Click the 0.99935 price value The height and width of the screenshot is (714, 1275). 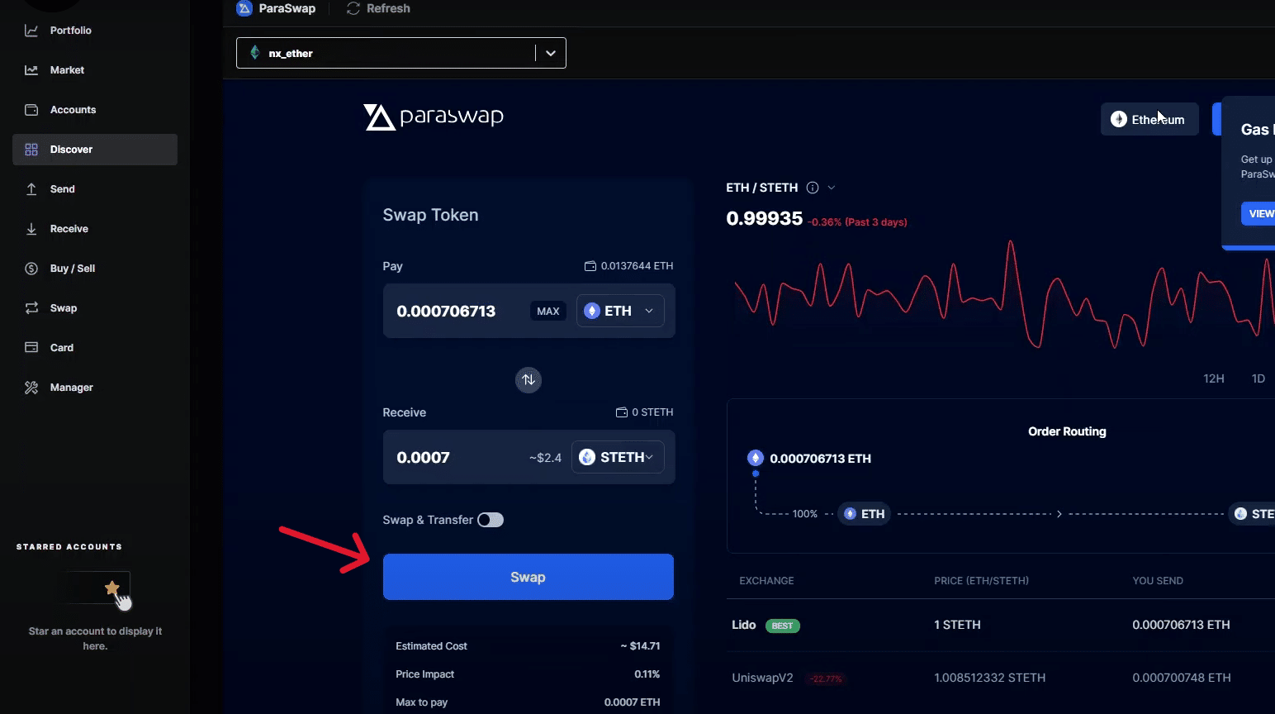click(765, 218)
